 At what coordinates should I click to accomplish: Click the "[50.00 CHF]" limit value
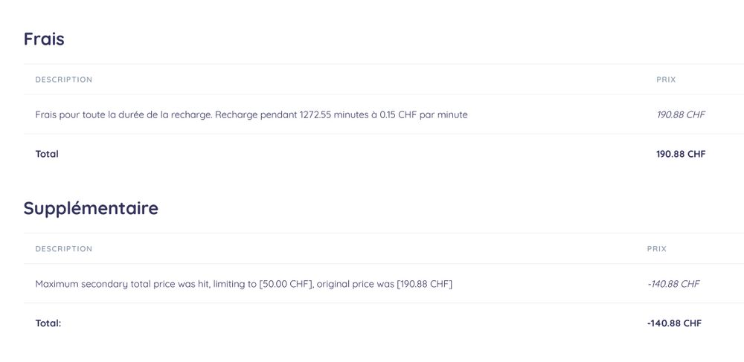(x=286, y=284)
